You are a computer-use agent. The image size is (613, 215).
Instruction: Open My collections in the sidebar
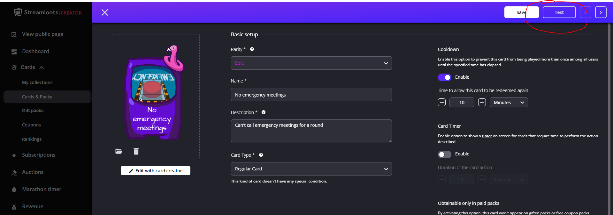pyautogui.click(x=37, y=82)
